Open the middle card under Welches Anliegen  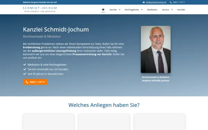click(x=104, y=122)
